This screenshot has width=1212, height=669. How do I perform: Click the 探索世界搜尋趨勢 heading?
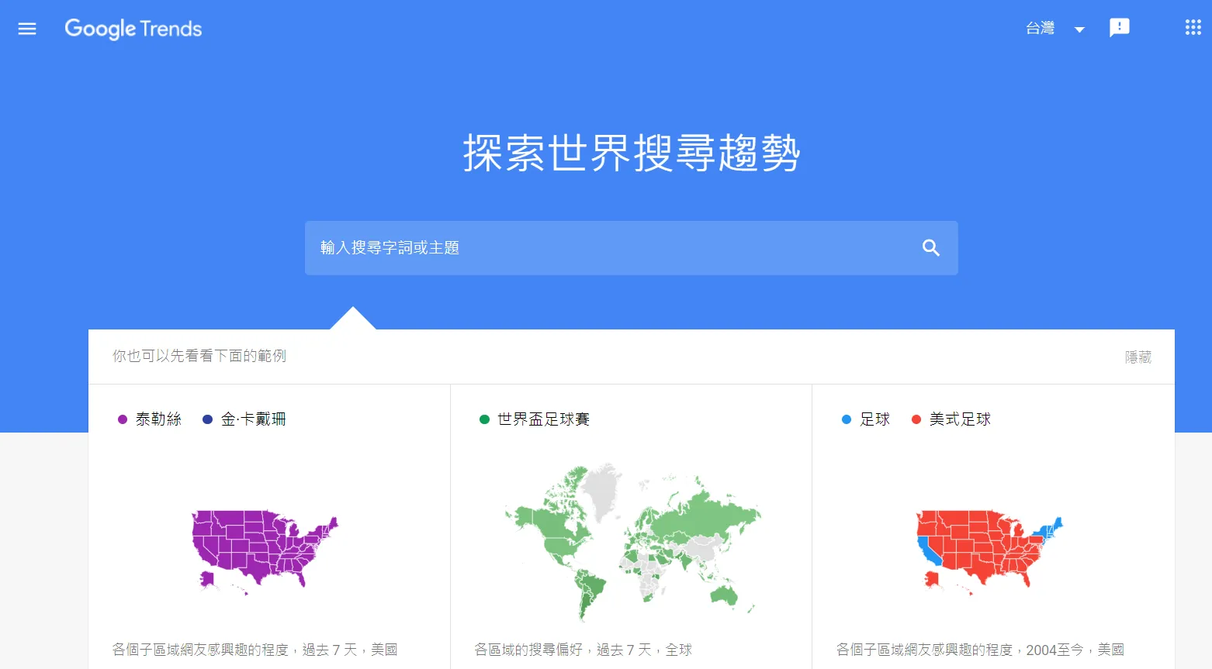[x=631, y=153]
